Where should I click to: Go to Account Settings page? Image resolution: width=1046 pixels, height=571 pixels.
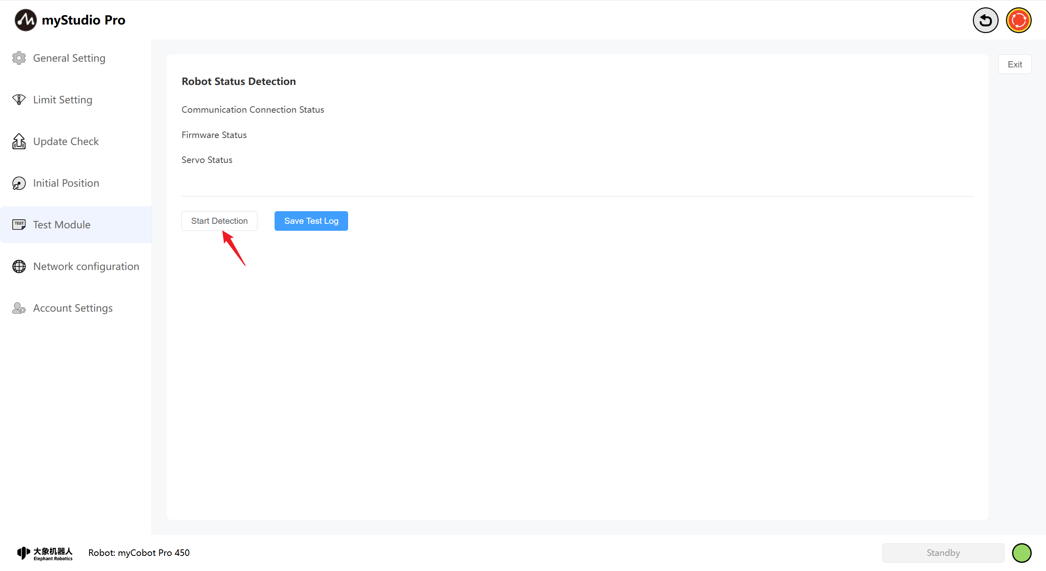(x=73, y=308)
